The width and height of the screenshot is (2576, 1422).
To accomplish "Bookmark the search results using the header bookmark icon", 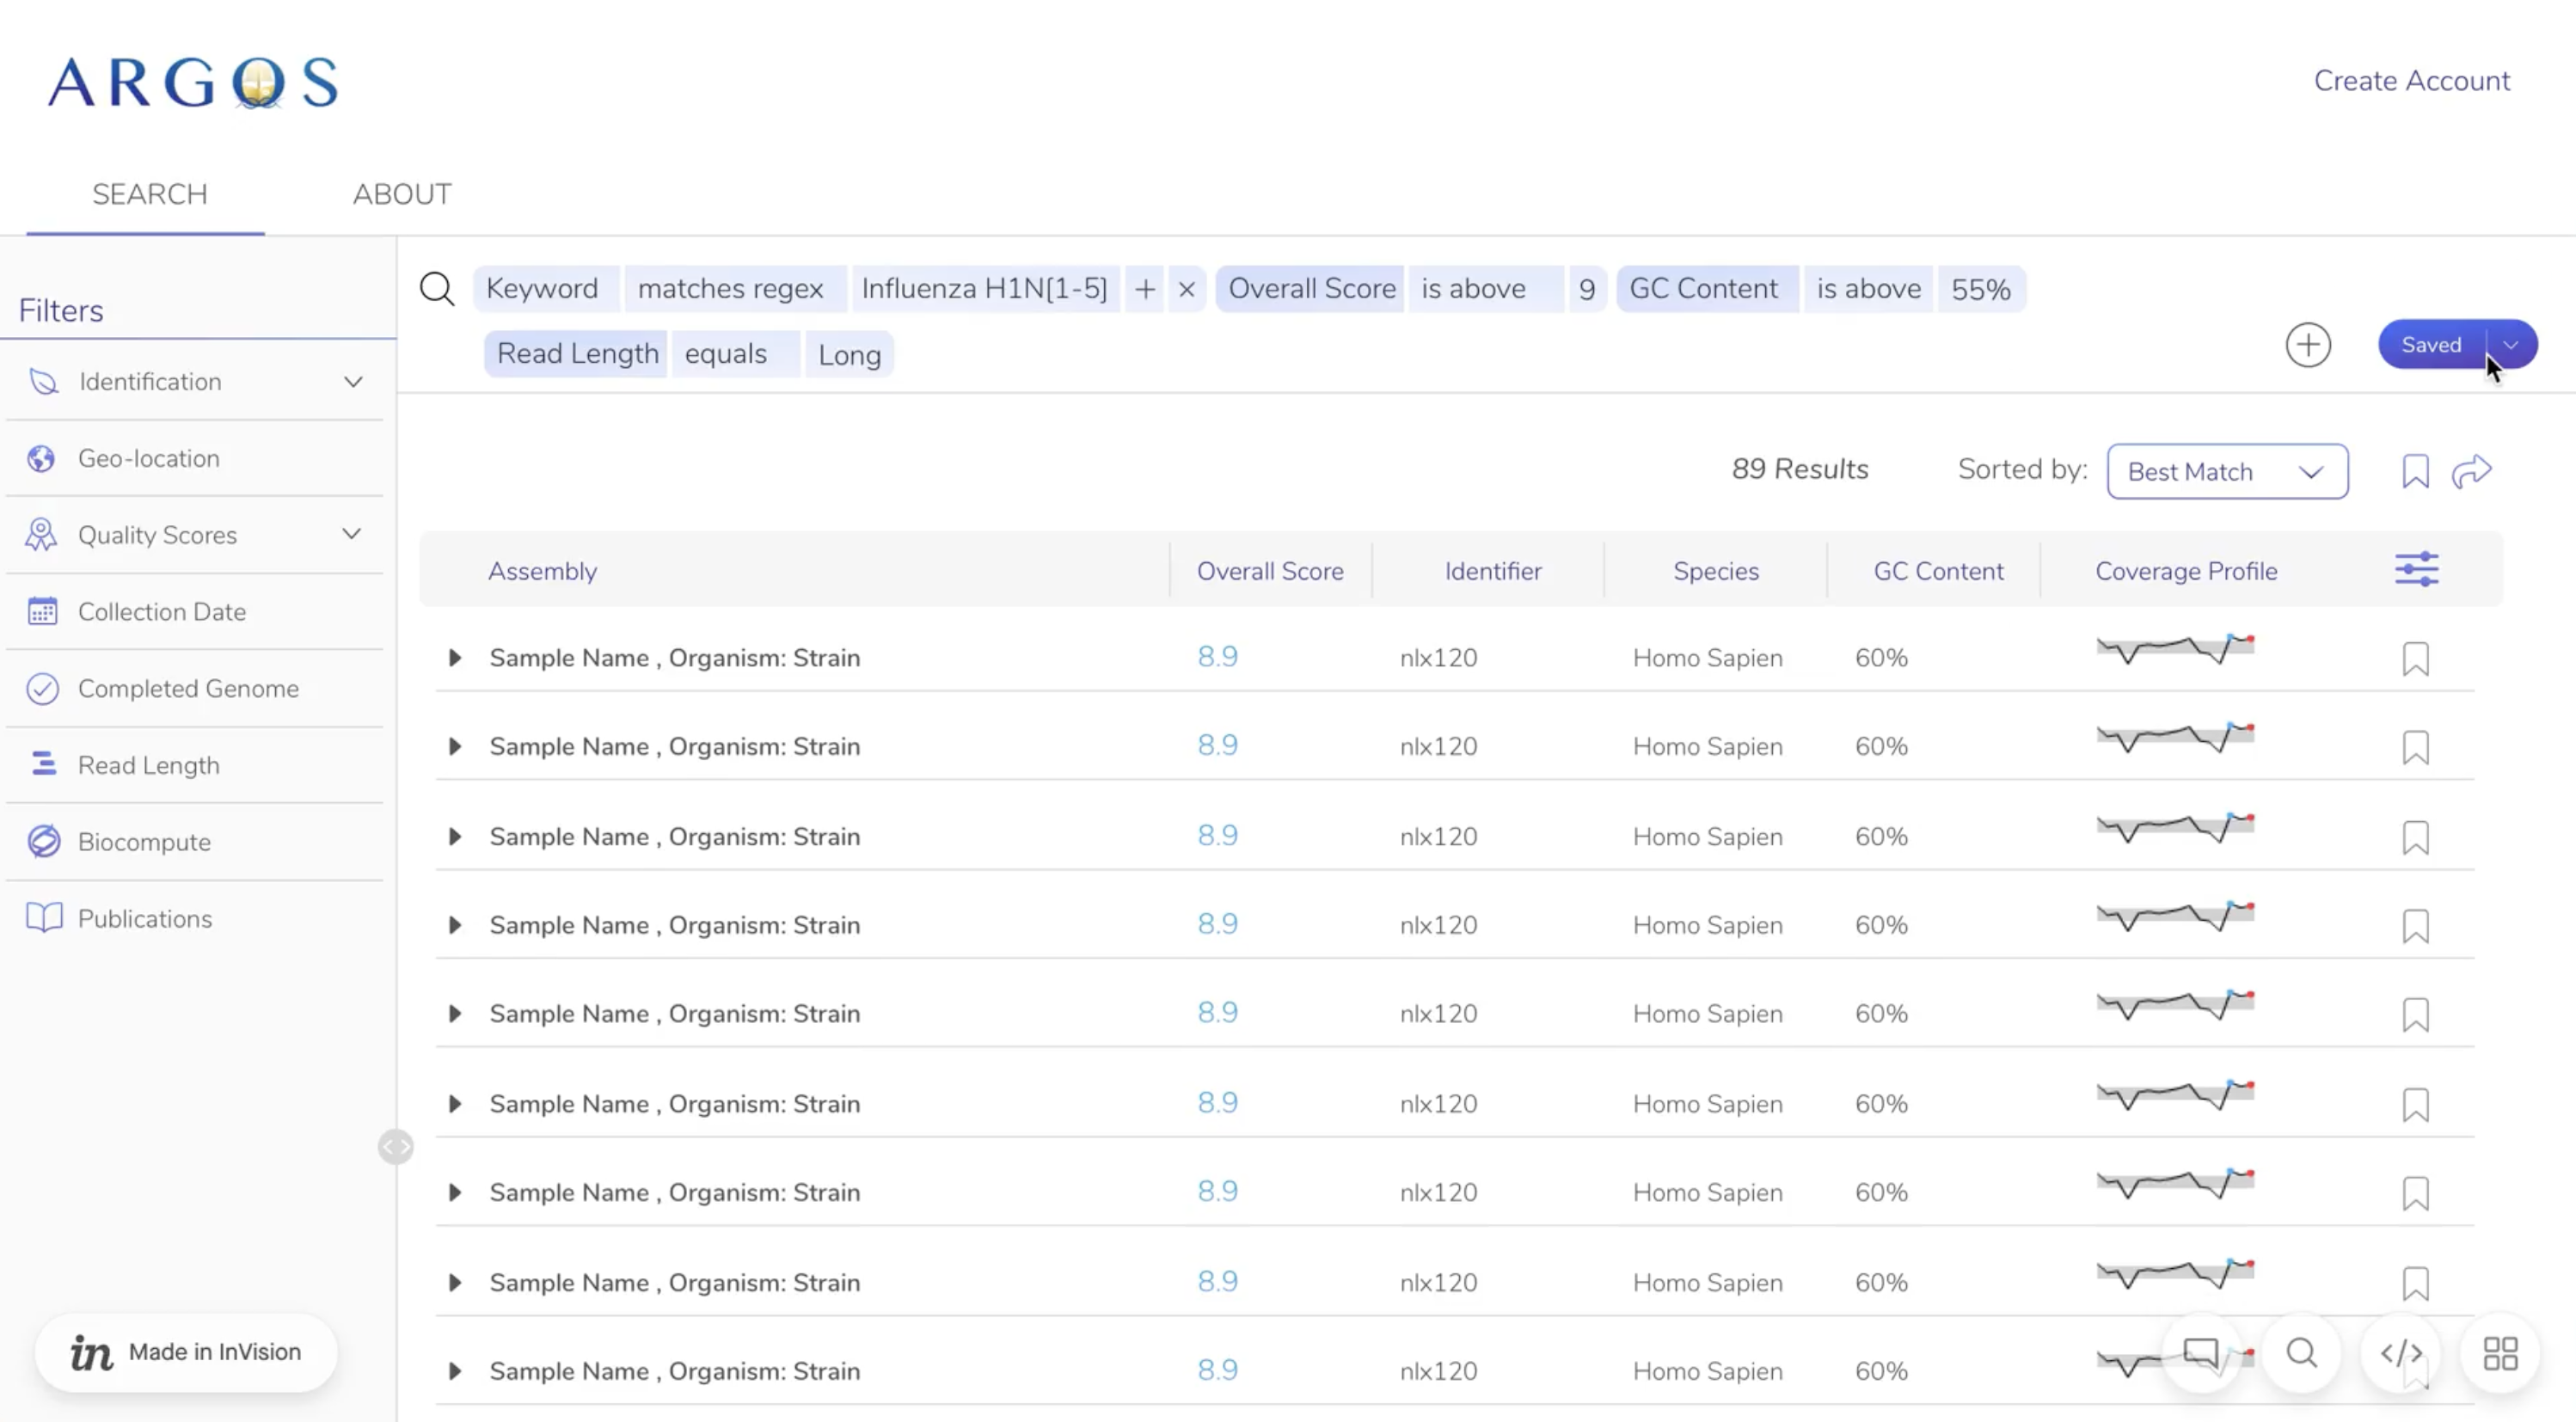I will click(x=2415, y=471).
